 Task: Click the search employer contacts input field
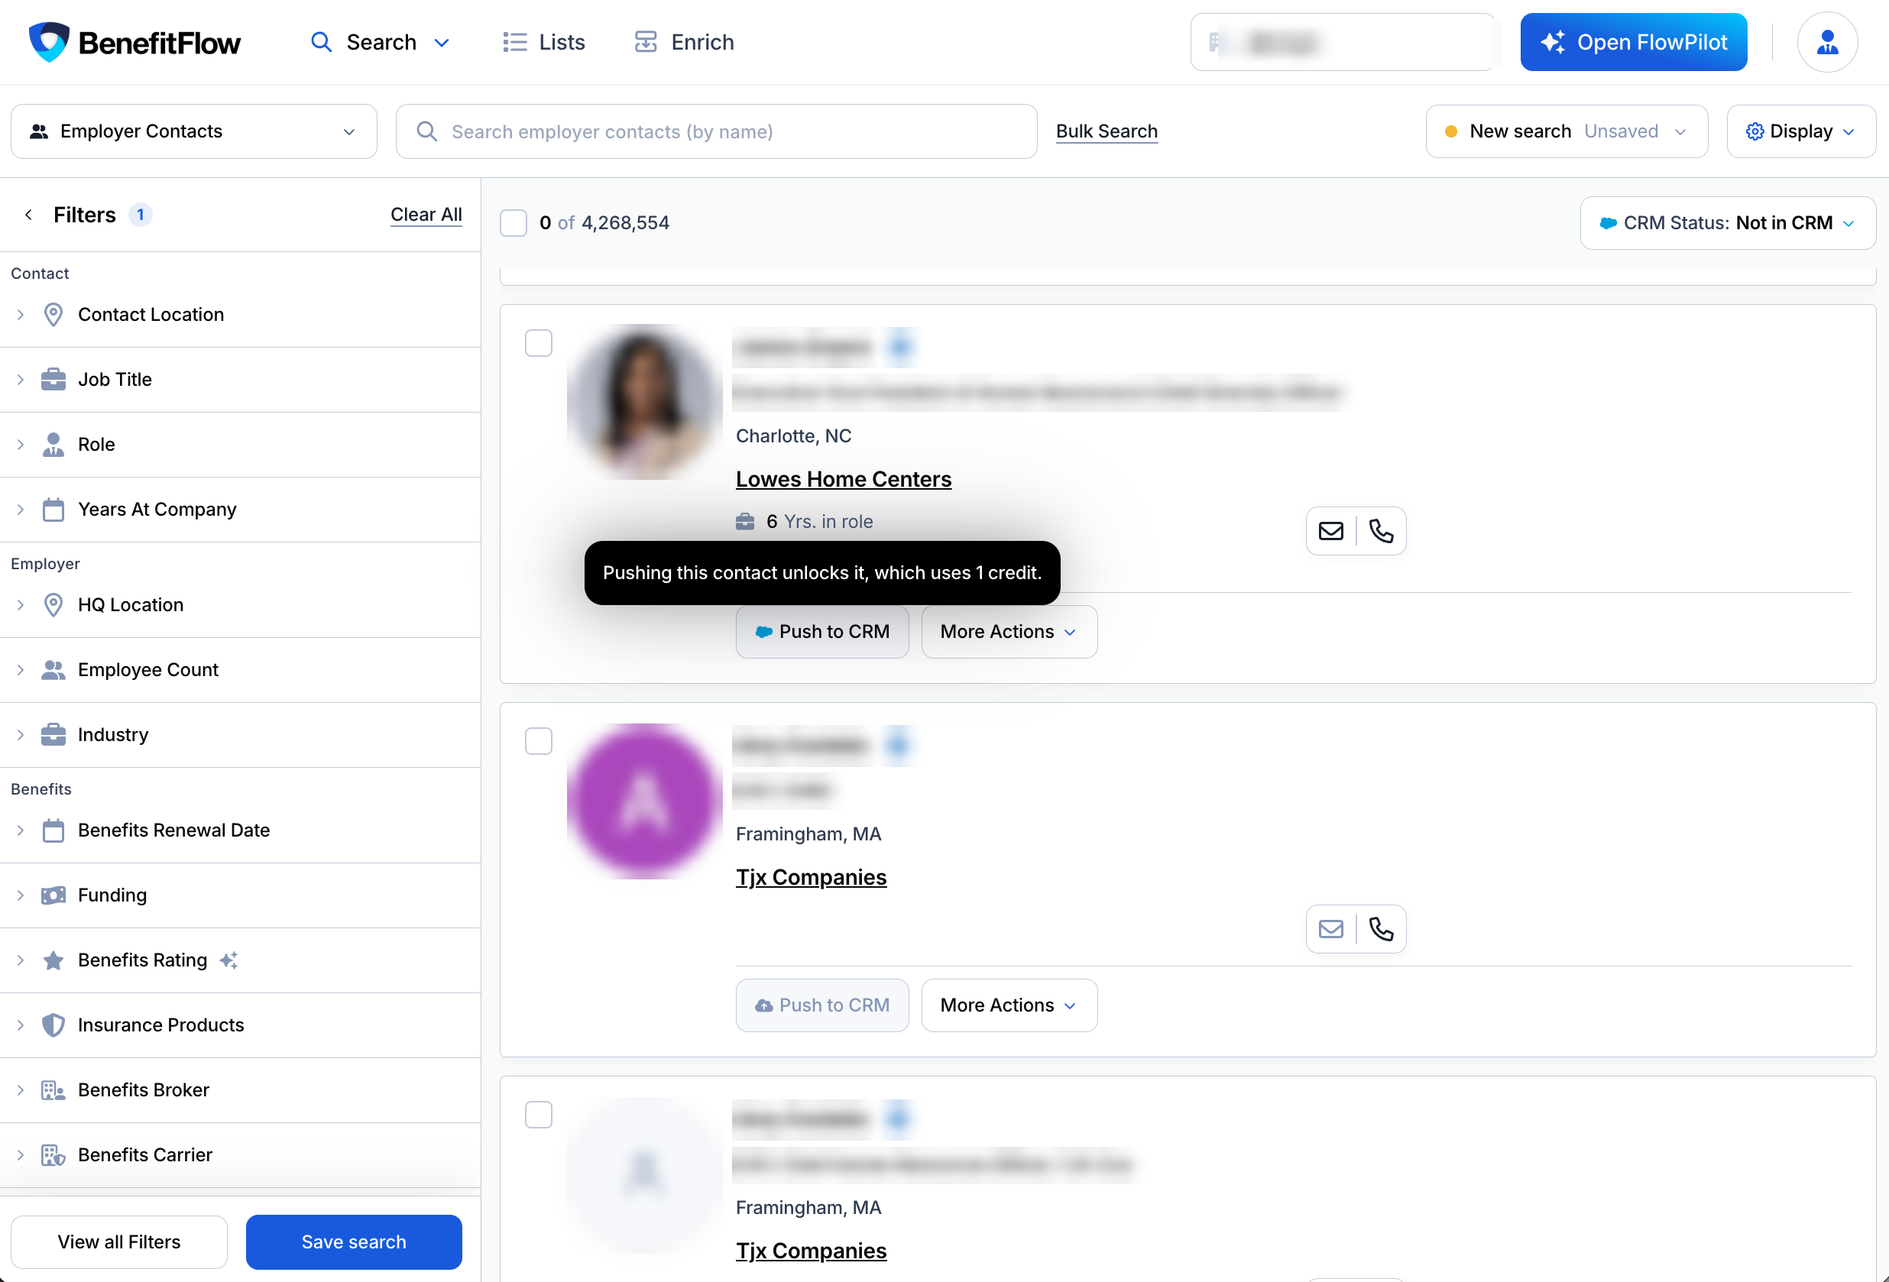pyautogui.click(x=716, y=131)
